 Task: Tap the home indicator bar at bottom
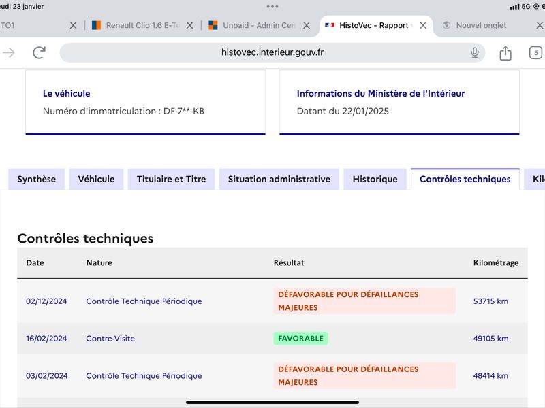tap(272, 403)
